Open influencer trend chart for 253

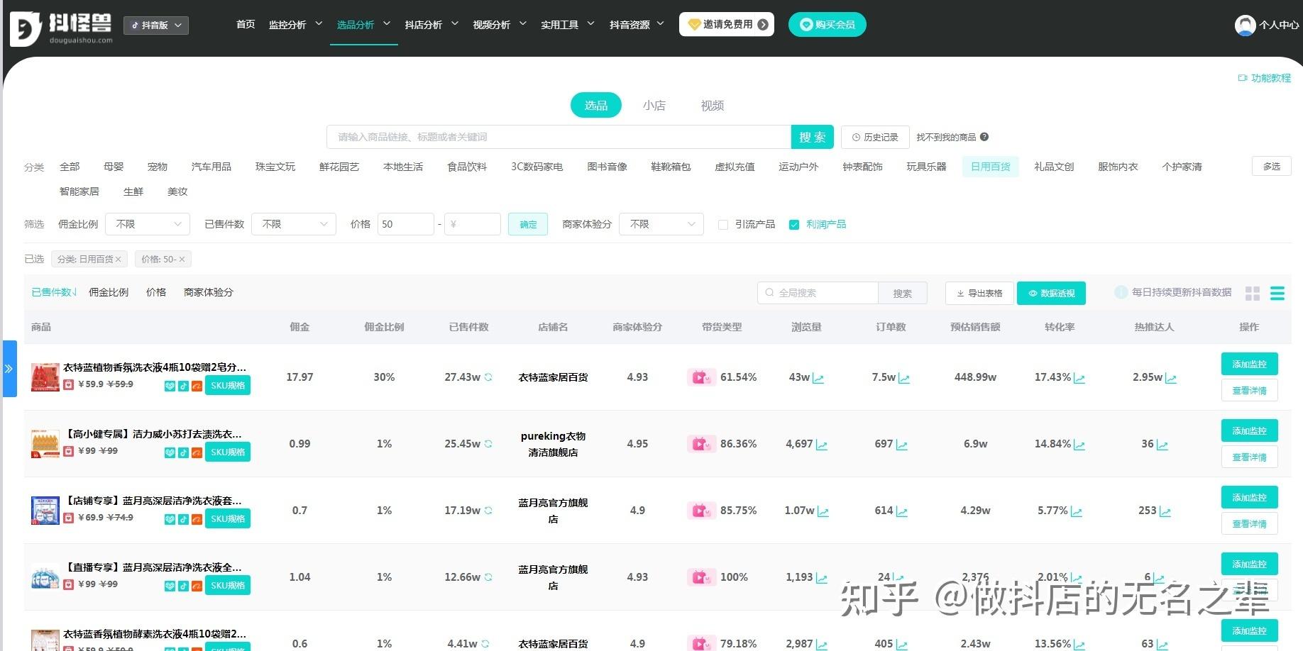pos(1165,511)
